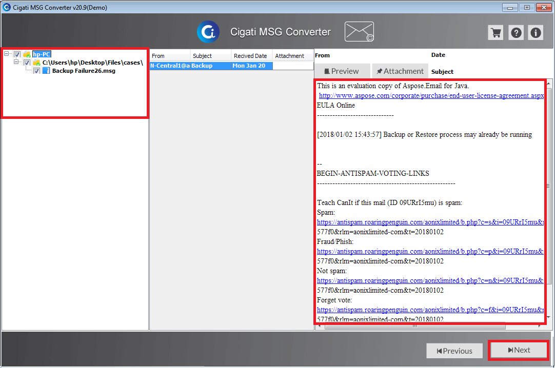
Task: Uncheck the Backup Failure26.msg checkbox
Action: pyautogui.click(x=36, y=71)
